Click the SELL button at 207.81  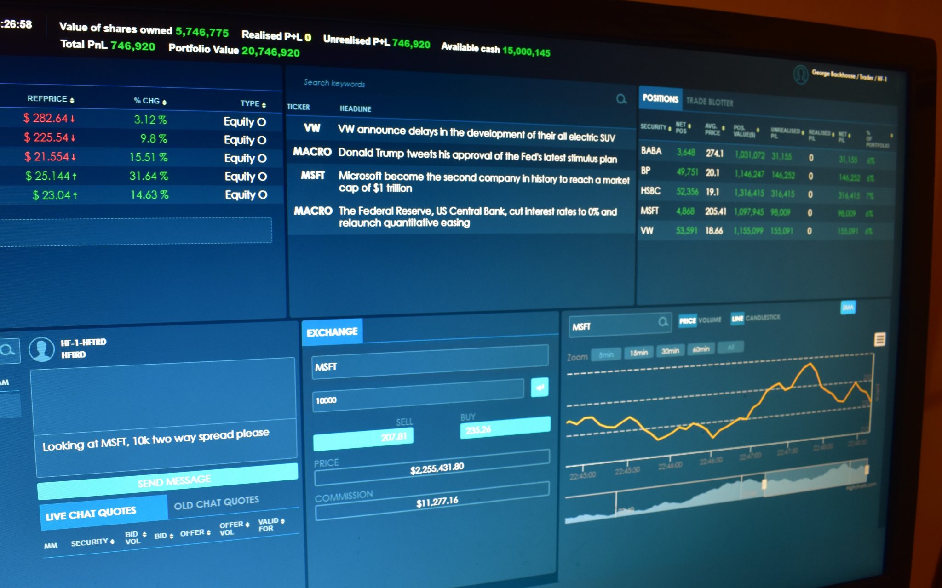[363, 439]
